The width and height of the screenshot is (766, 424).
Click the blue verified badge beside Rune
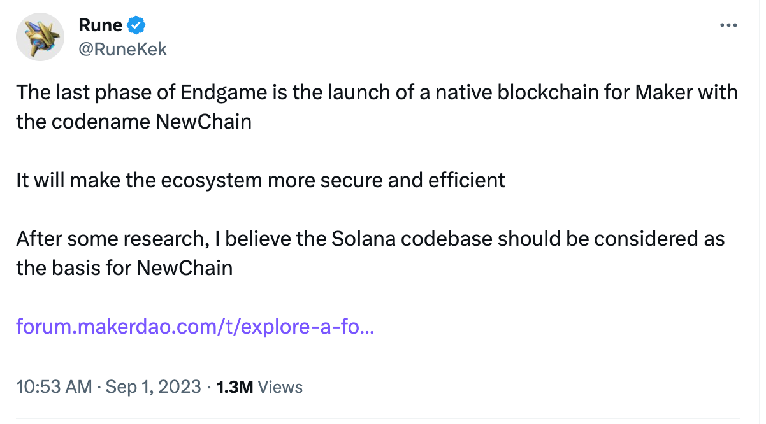coord(137,25)
